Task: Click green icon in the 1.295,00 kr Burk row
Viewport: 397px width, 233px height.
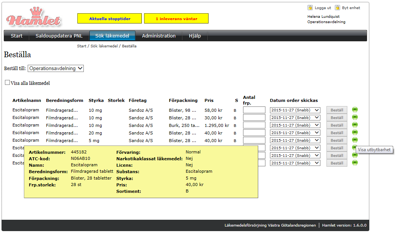Action: click(355, 125)
